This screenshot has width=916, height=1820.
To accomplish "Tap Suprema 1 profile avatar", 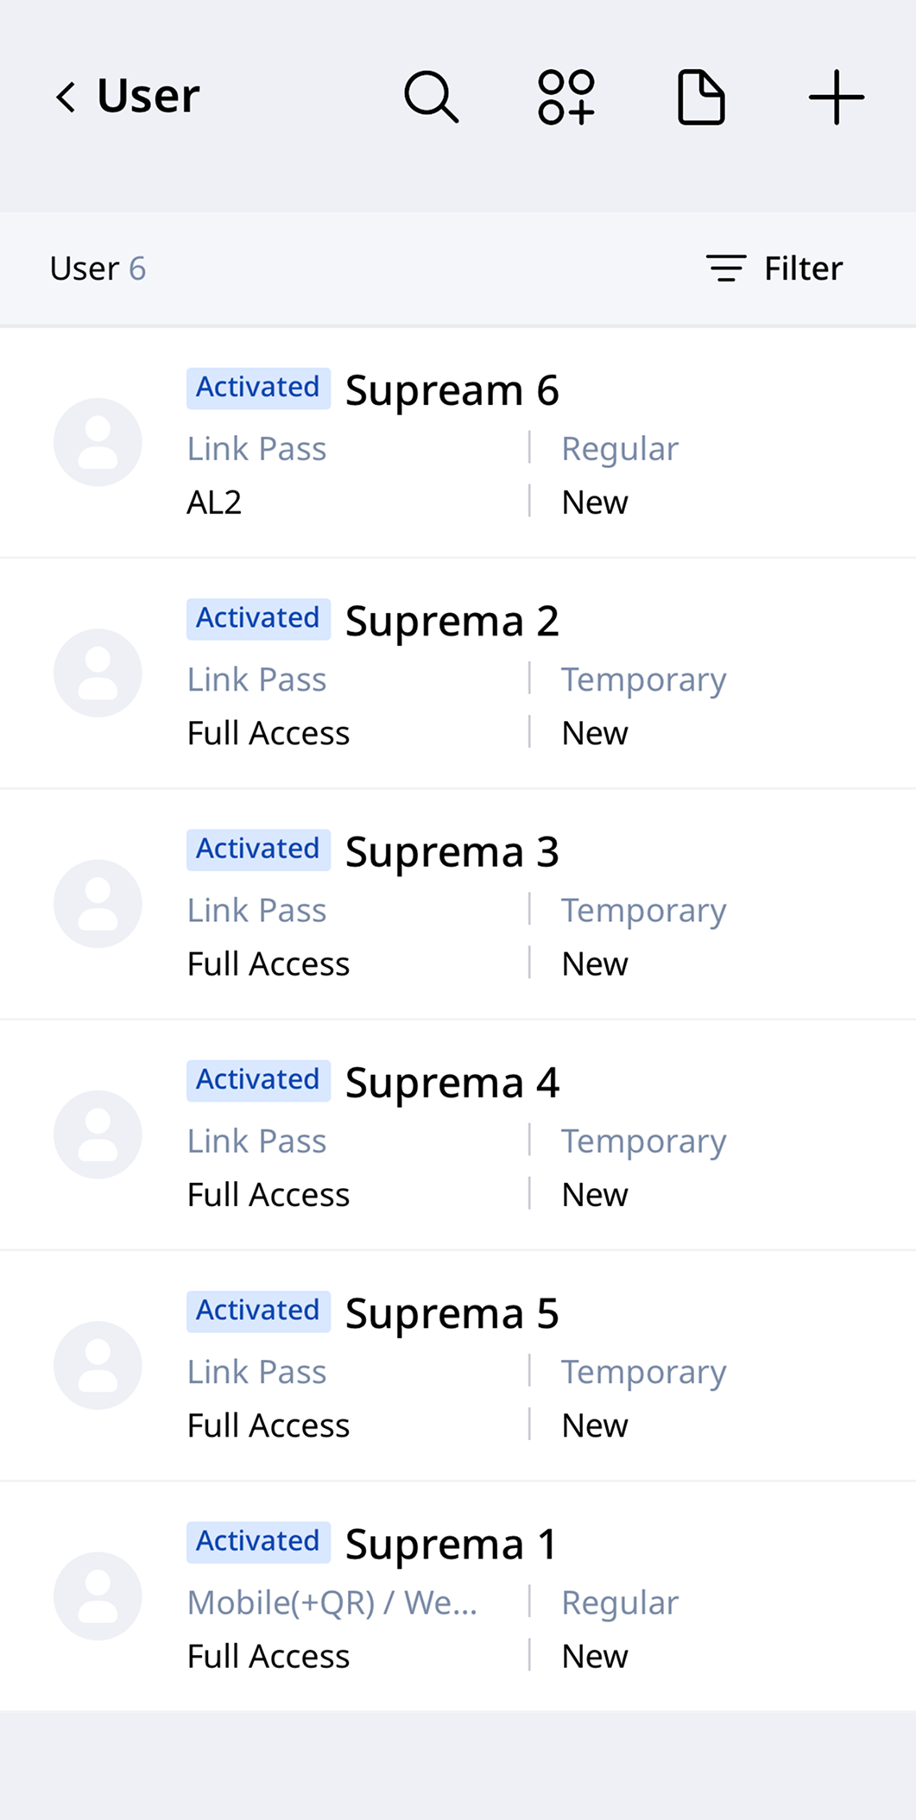I will click(x=98, y=1596).
